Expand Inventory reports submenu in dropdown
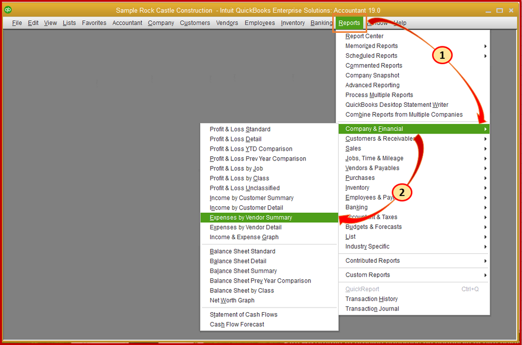The height and width of the screenshot is (345, 522). pyautogui.click(x=414, y=188)
